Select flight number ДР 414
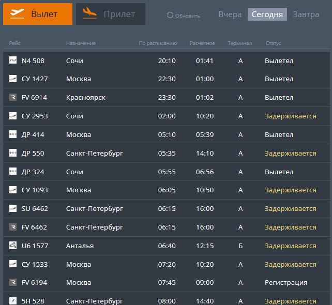The width and height of the screenshot is (332, 305). pyautogui.click(x=33, y=135)
